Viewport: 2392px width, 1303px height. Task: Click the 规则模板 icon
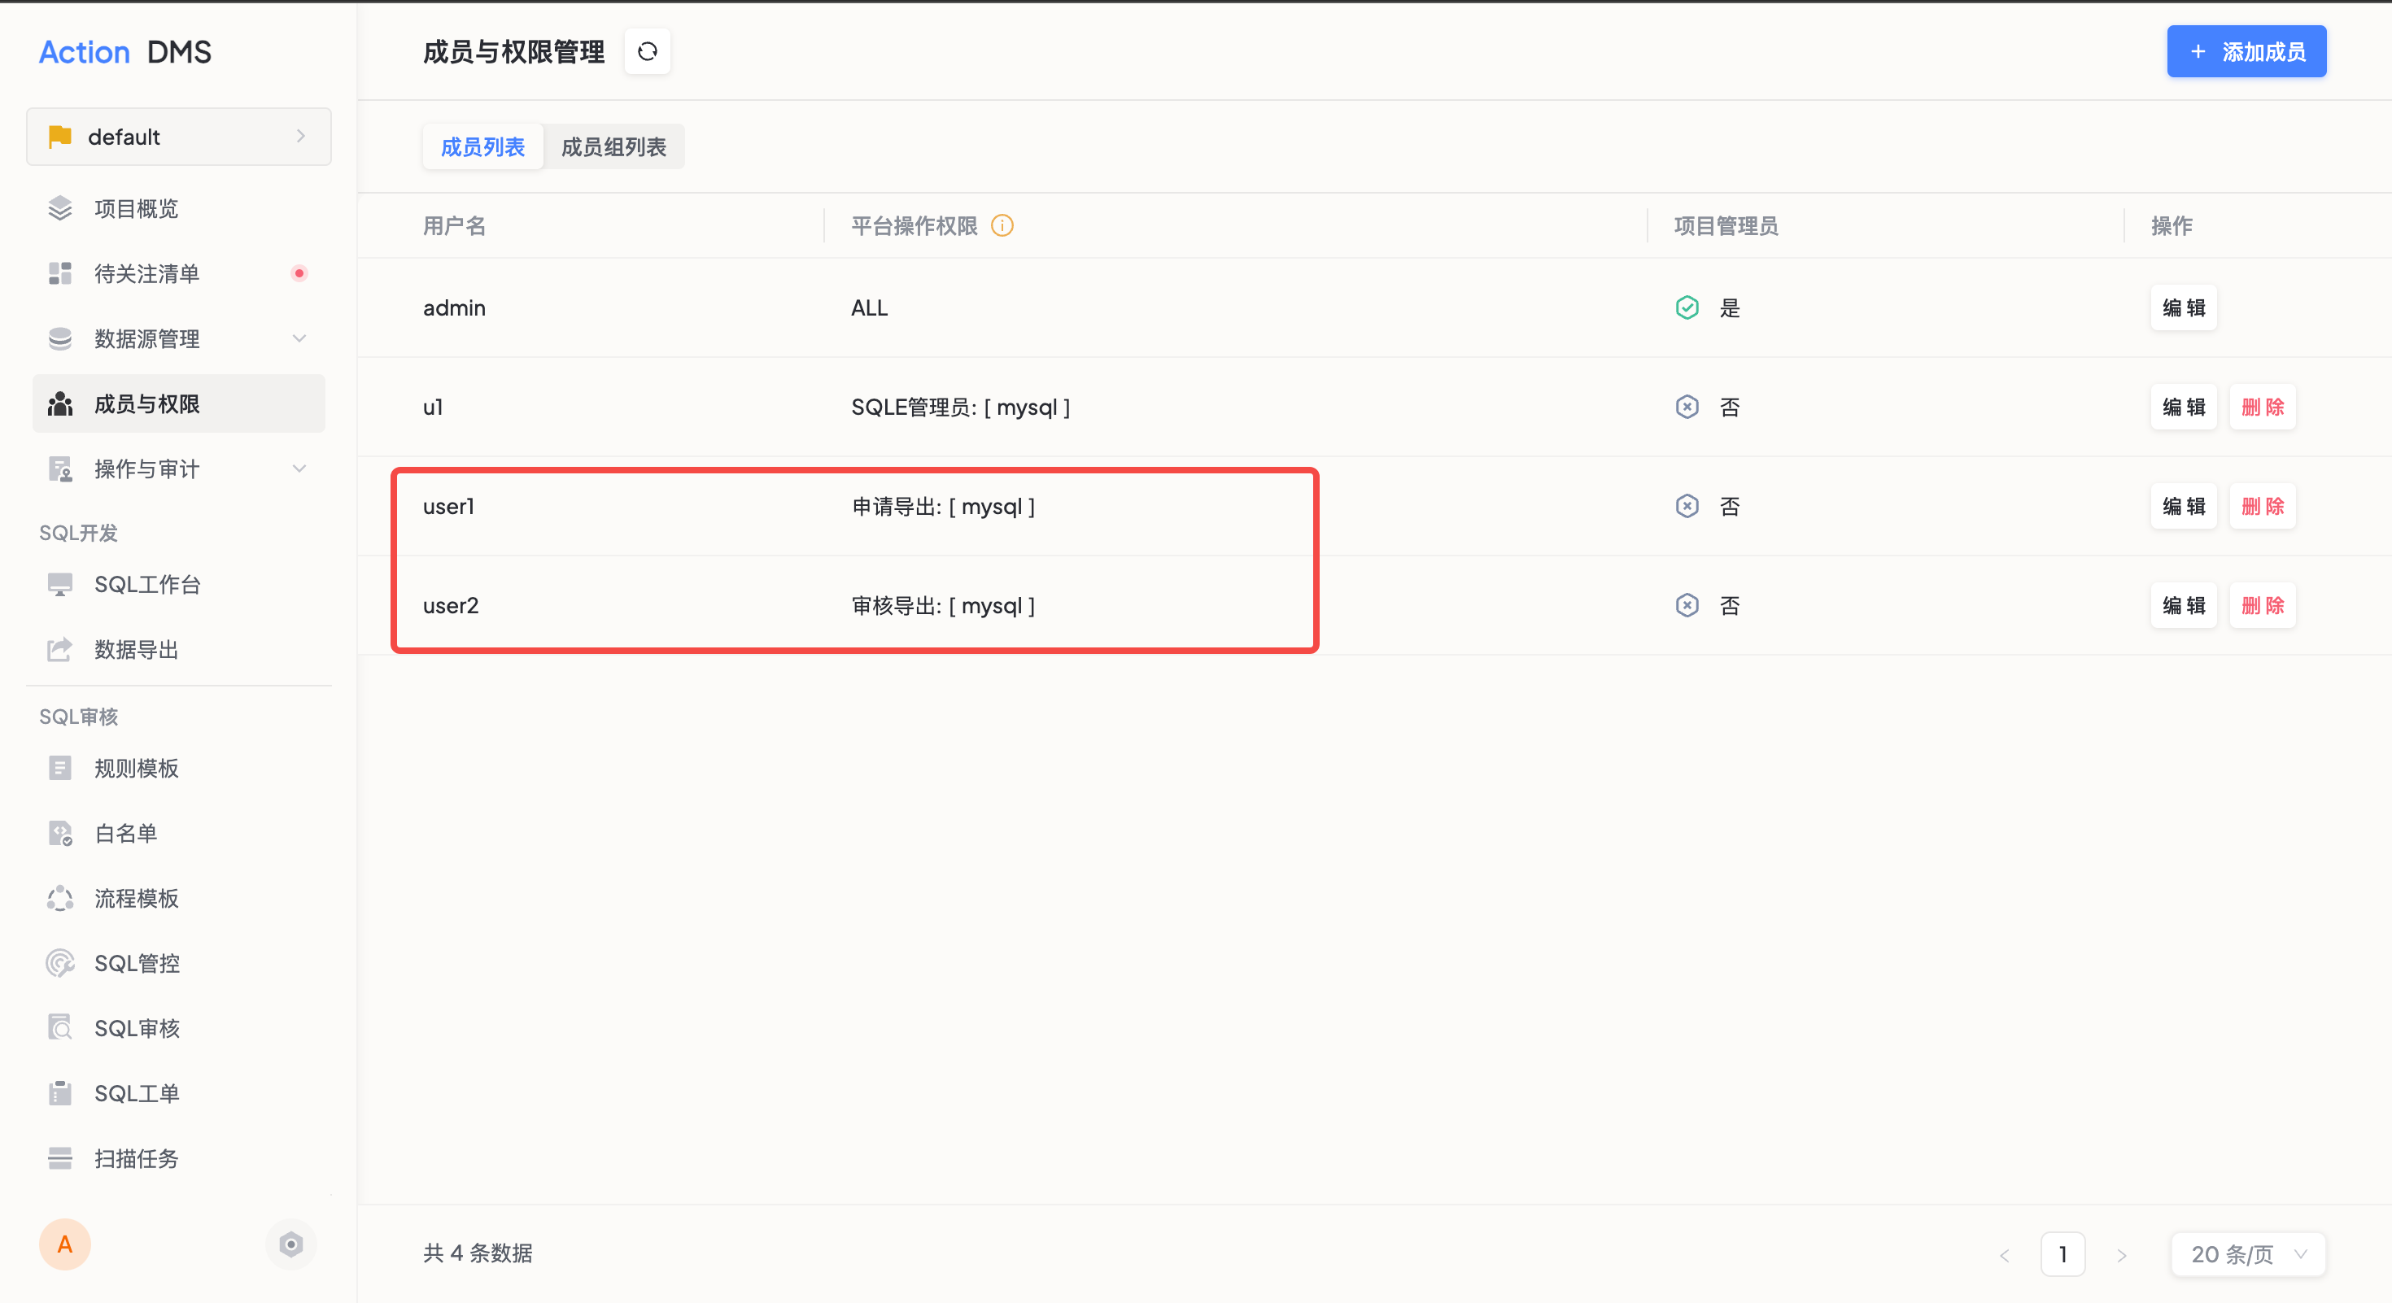tap(60, 769)
